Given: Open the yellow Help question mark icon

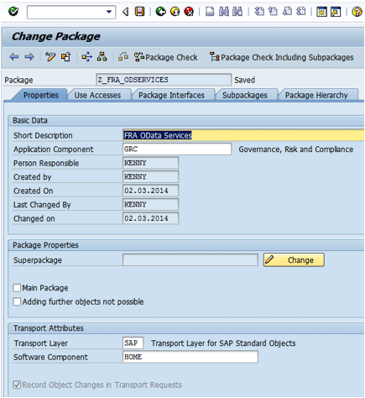Looking at the screenshot, I should [357, 12].
